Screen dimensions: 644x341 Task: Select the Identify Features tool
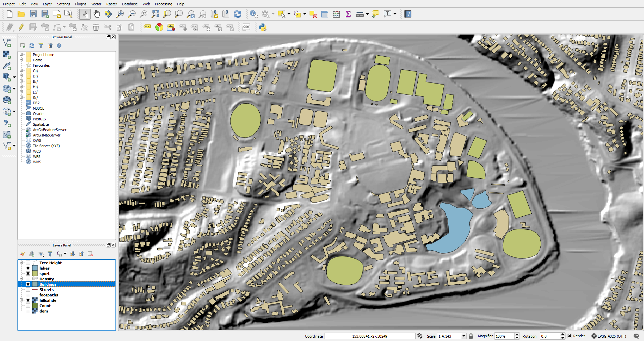254,14
